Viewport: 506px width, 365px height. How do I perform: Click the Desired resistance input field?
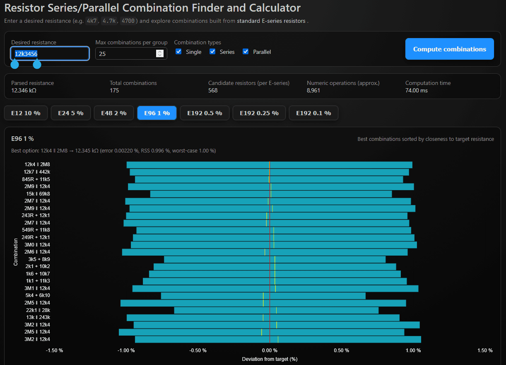click(50, 53)
